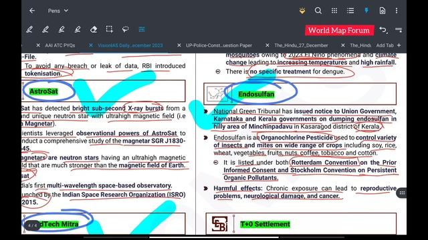Click the text Organochlorine Pesticide
The width and height of the screenshot is (428, 240).
pos(297,137)
